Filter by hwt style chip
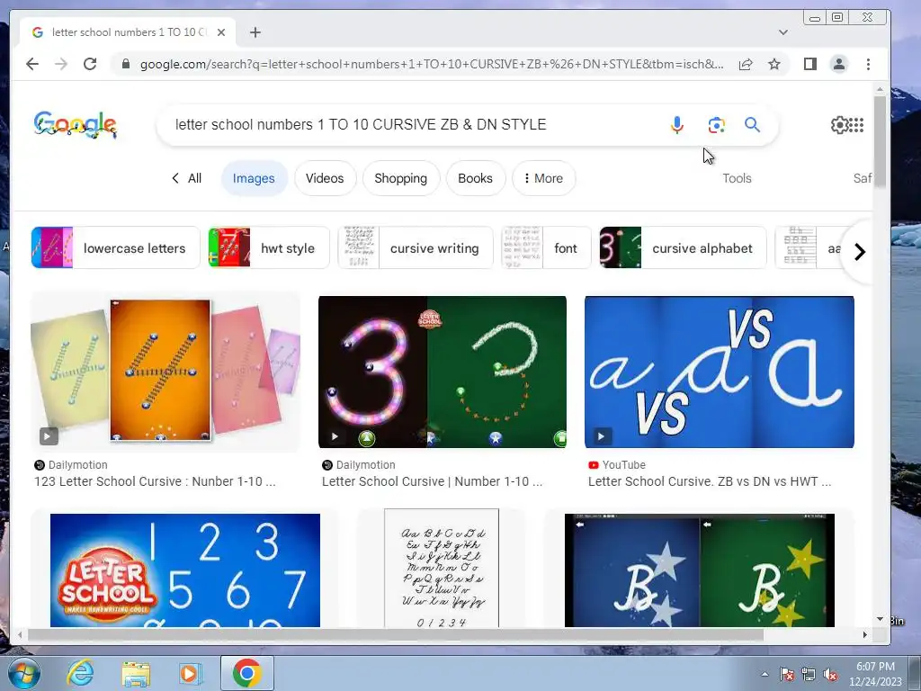 pos(269,247)
